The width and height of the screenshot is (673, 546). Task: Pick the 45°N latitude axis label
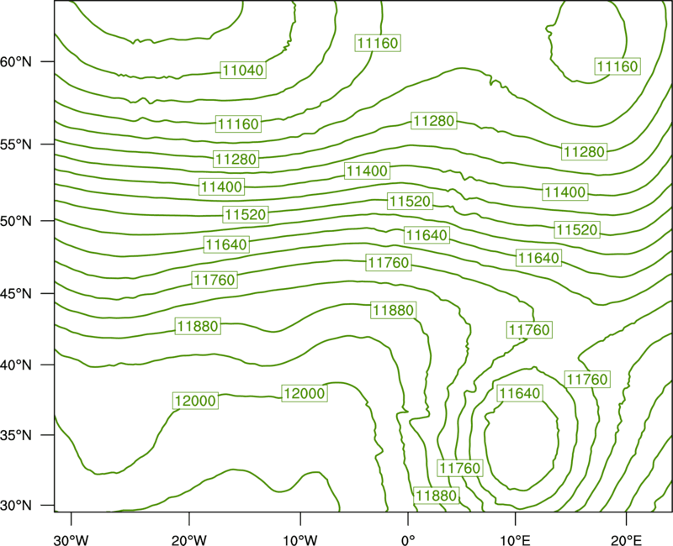click(x=16, y=293)
